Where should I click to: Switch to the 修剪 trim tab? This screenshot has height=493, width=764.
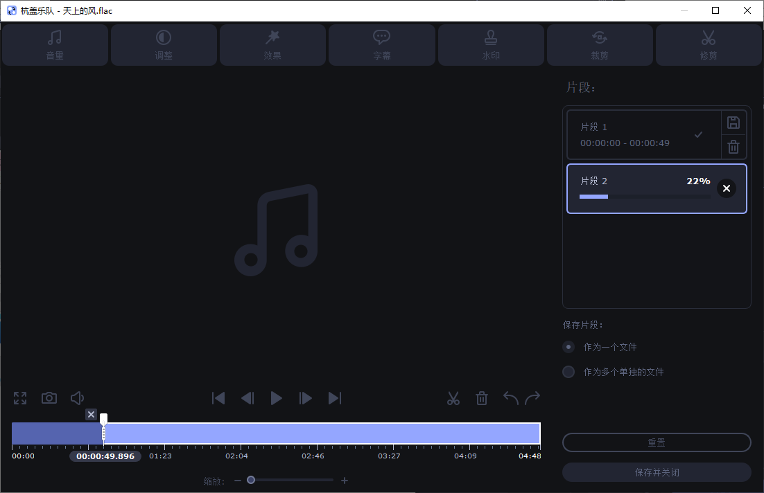(x=709, y=44)
